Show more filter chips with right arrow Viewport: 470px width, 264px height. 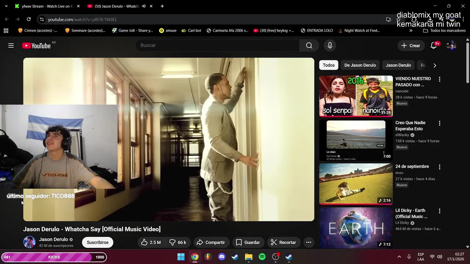coord(435,65)
